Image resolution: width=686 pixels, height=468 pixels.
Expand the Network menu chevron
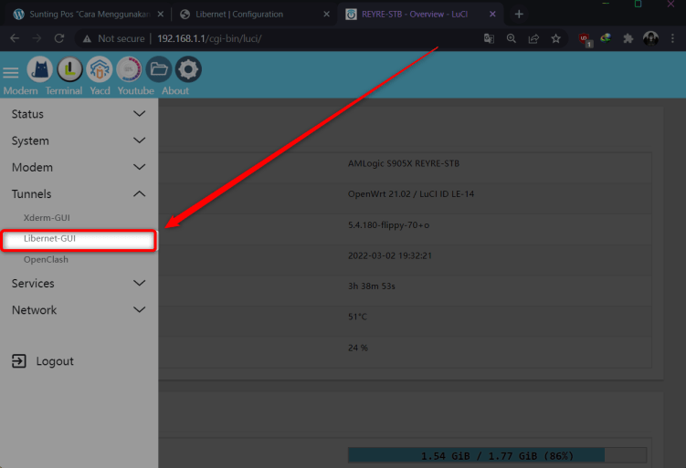(139, 310)
